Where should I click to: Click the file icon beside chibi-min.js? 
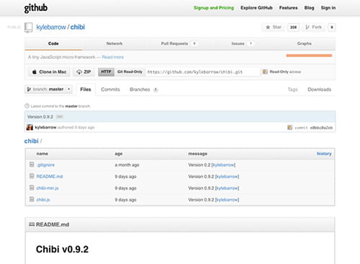[x=32, y=188]
